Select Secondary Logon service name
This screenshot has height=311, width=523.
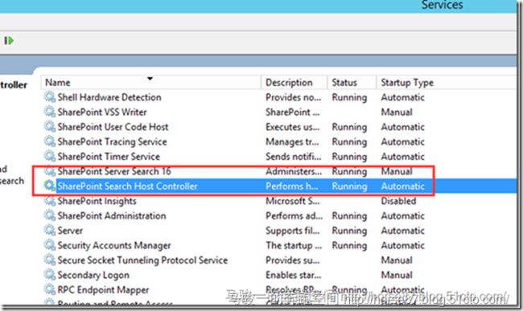point(93,275)
